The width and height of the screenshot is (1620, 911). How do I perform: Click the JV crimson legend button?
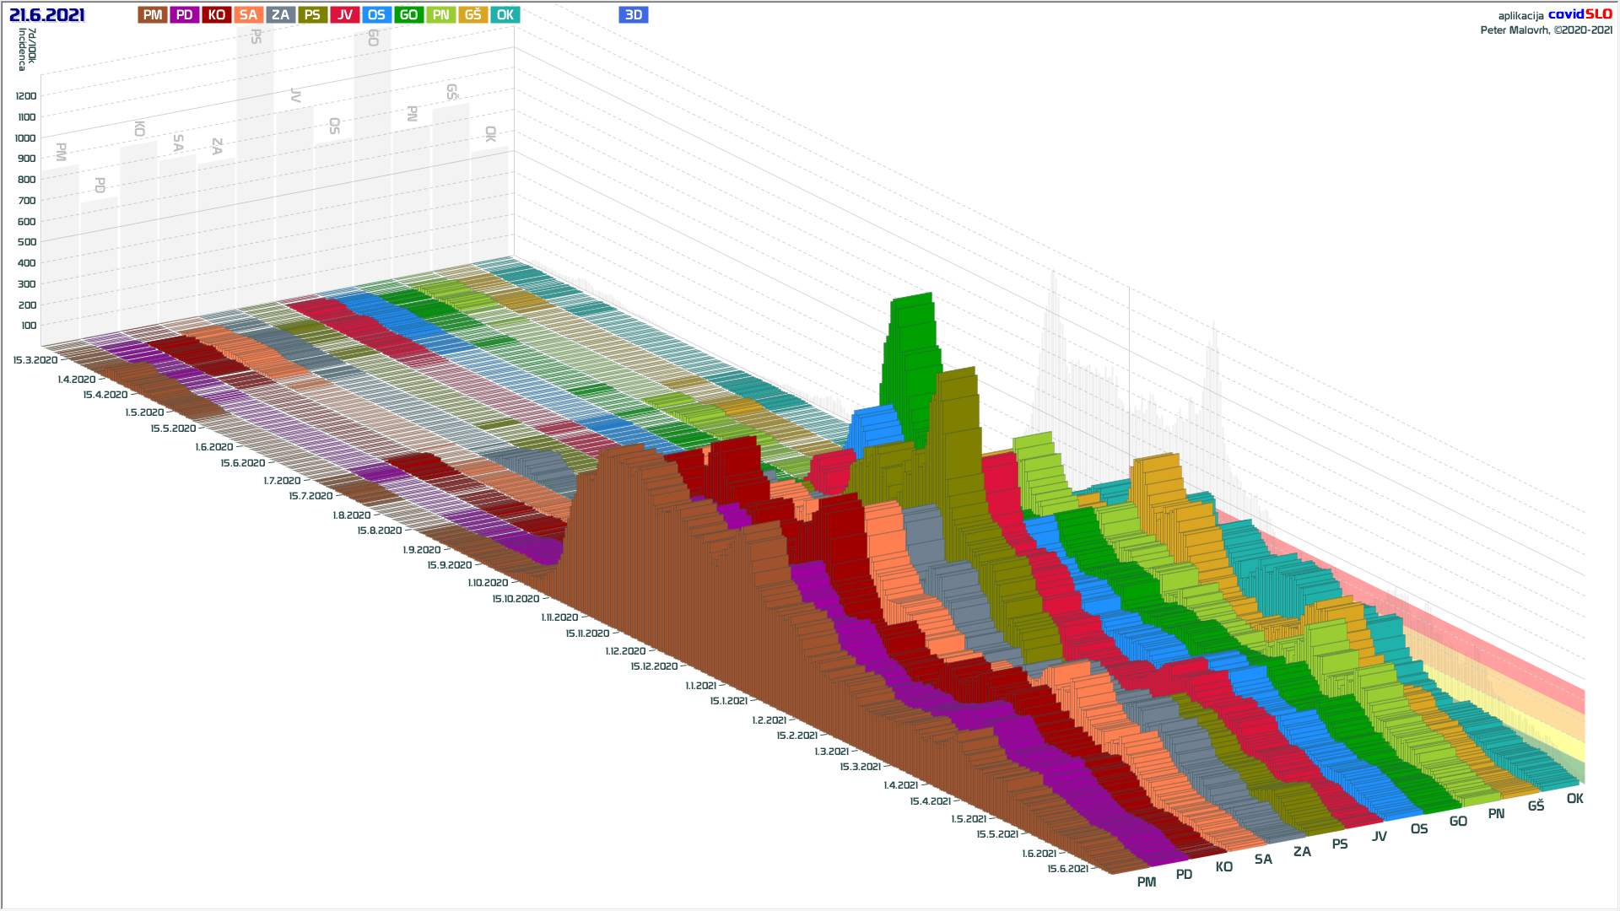coord(344,15)
